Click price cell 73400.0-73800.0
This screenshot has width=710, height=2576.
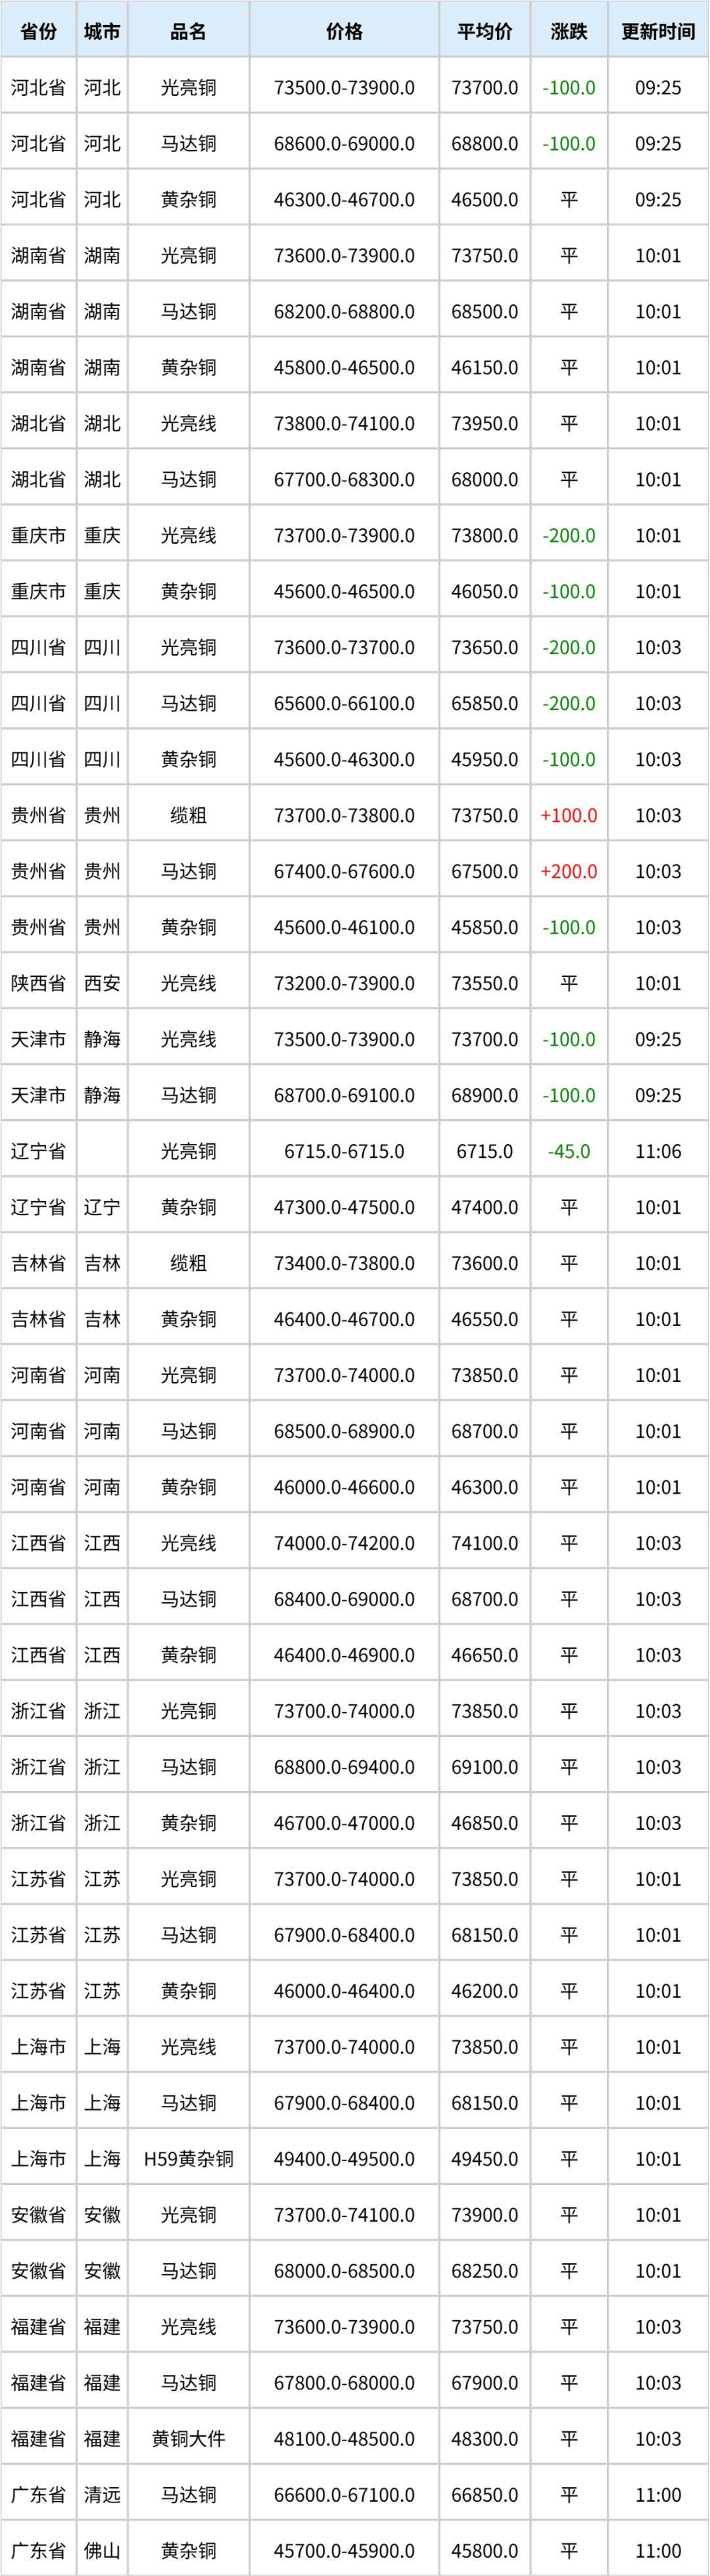click(344, 1264)
